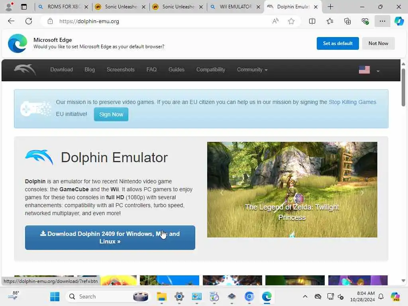The width and height of the screenshot is (408, 306).
Task: Open the Favorites list icon
Action: point(330,21)
